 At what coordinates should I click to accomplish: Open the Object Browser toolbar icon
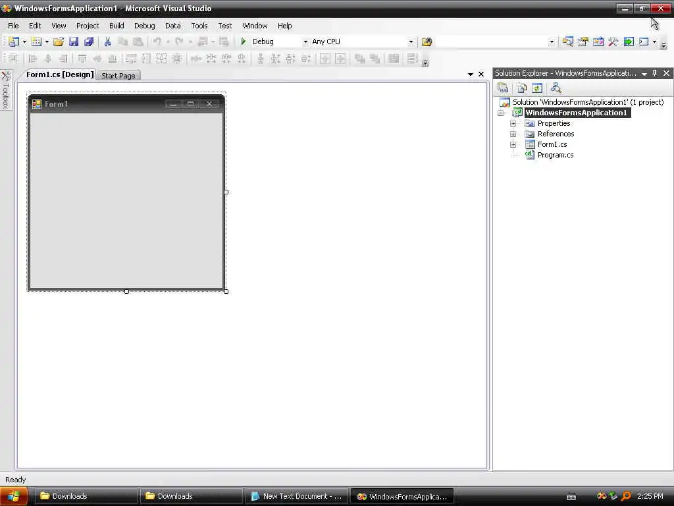pyautogui.click(x=598, y=42)
